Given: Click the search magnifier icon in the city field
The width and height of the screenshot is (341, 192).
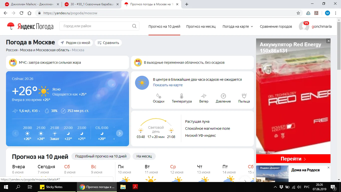Looking at the screenshot, I should pos(134,26).
